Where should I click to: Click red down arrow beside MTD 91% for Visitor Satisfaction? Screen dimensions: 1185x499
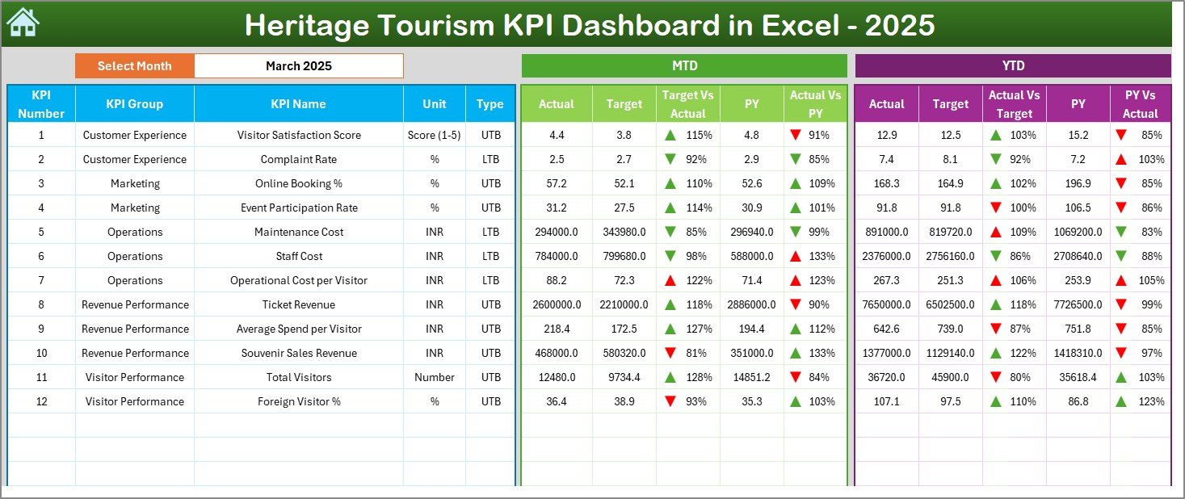pyautogui.click(x=796, y=136)
